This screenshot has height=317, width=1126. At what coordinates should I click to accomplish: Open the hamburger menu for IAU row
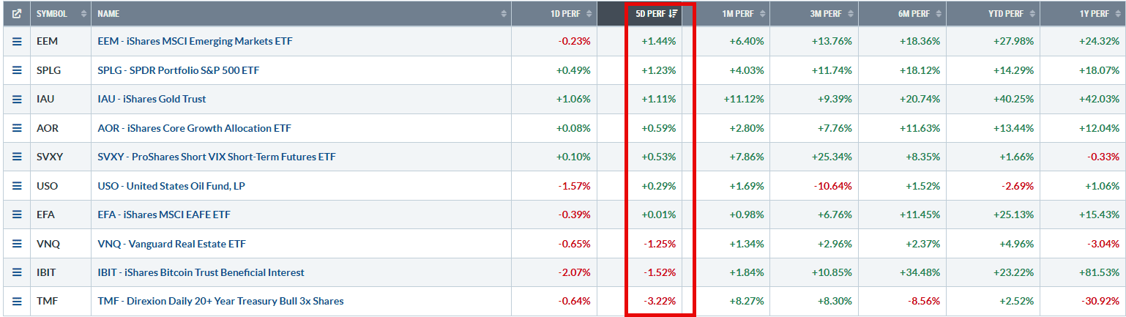pyautogui.click(x=17, y=100)
